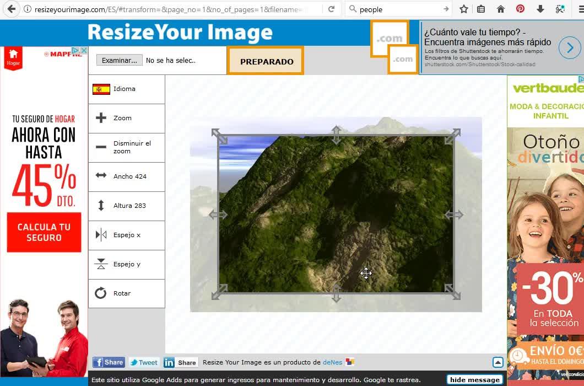
Task: Click the ResizeYour Image site title
Action: click(x=180, y=32)
